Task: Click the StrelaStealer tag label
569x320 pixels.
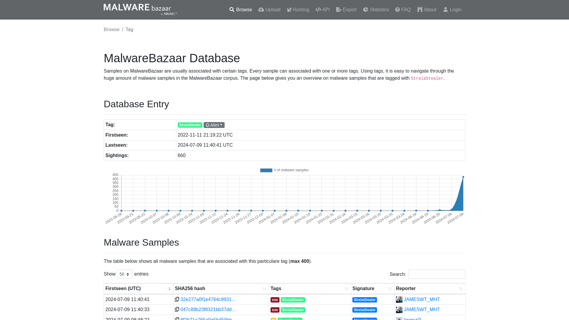Action: click(x=190, y=125)
